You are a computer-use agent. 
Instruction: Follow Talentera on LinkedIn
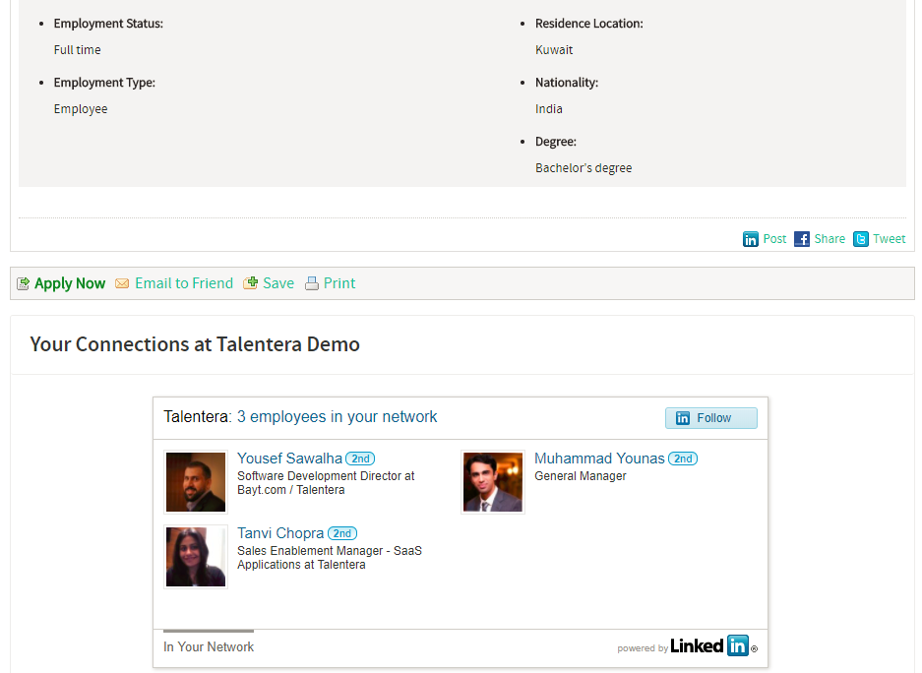pos(710,418)
